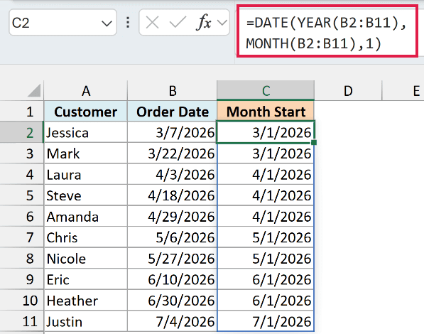Select the Chris cell
This screenshot has height=334, width=424.
coord(86,237)
